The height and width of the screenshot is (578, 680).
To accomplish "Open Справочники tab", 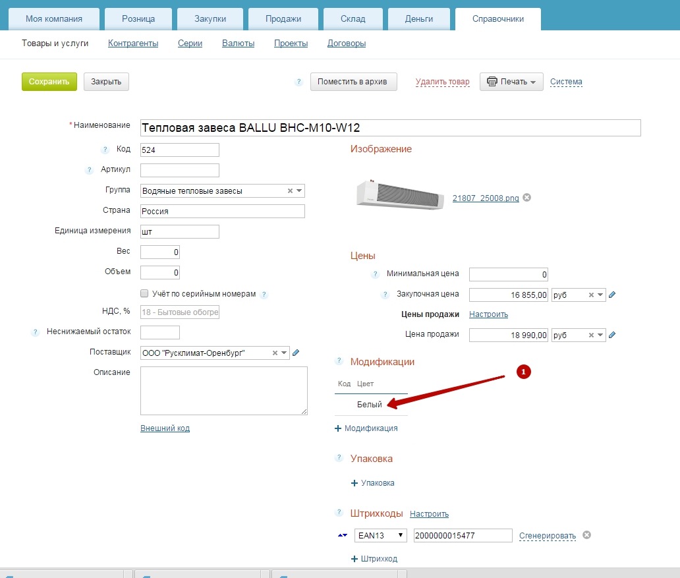I will pyautogui.click(x=498, y=19).
